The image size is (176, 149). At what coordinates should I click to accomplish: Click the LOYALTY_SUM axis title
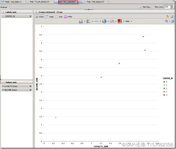101,146
